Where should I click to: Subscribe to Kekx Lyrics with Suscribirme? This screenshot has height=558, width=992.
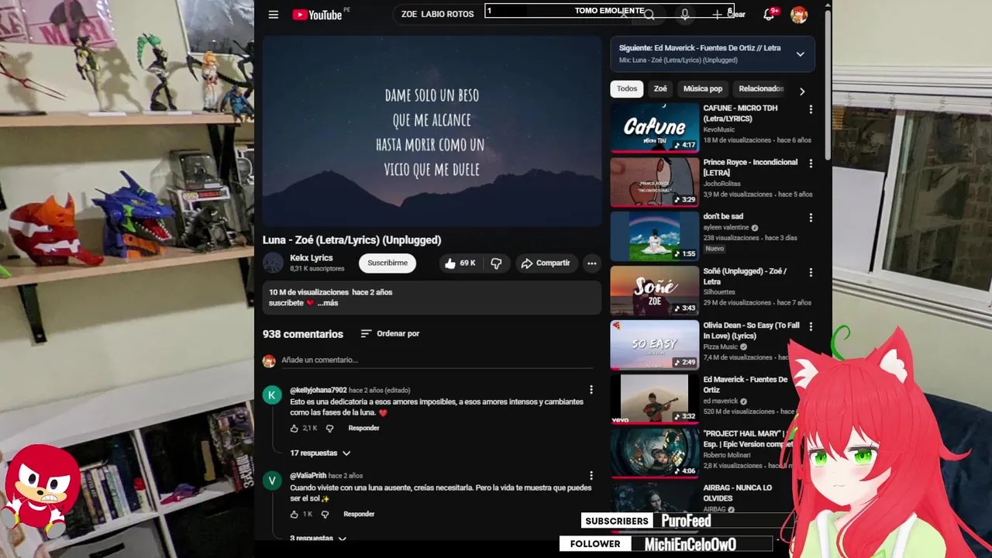click(x=387, y=263)
